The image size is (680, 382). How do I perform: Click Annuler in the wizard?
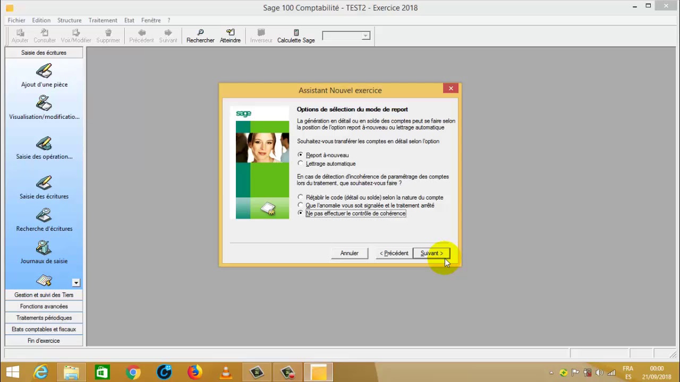(350, 253)
